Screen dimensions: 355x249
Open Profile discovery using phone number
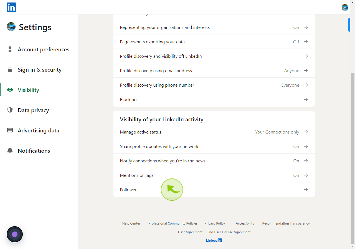pos(214,85)
